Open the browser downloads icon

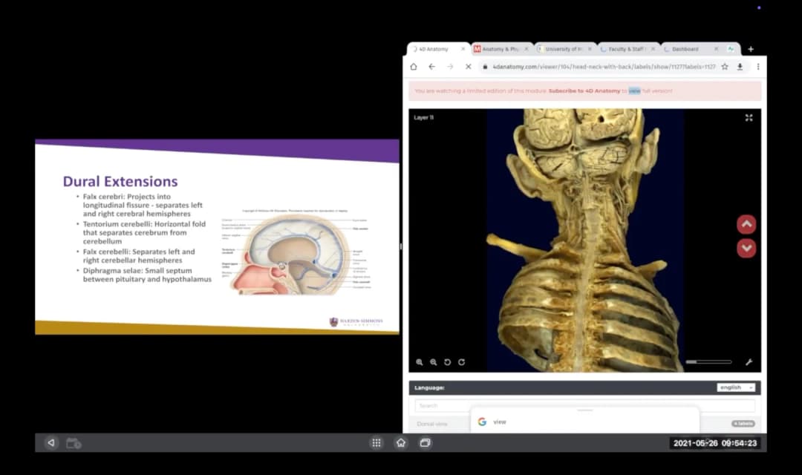740,67
